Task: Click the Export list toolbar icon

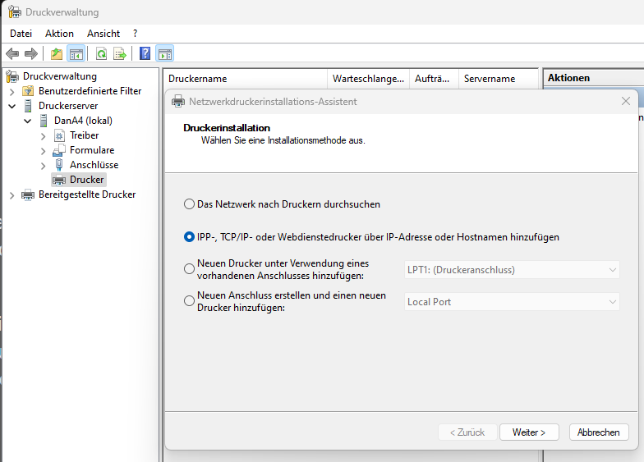Action: (120, 53)
